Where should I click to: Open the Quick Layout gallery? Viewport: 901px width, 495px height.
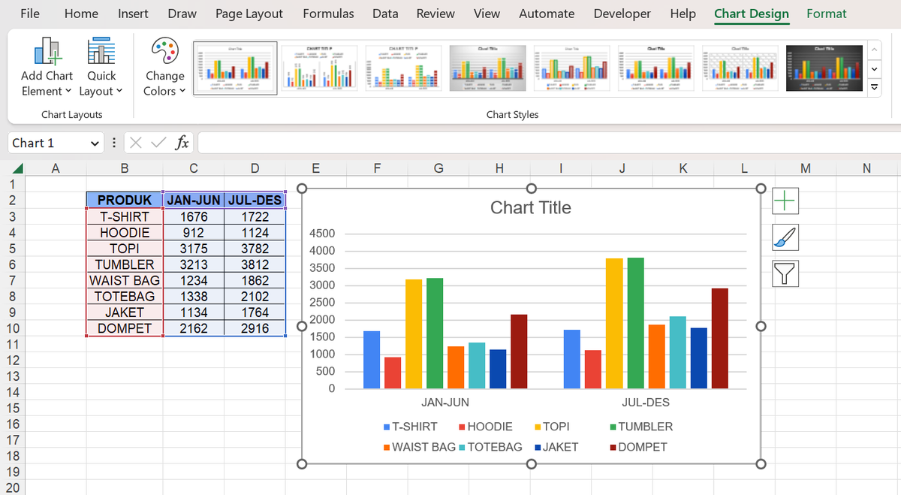pyautogui.click(x=101, y=68)
